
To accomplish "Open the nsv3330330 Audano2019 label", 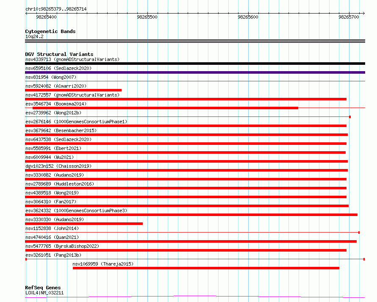I will tap(55, 219).
